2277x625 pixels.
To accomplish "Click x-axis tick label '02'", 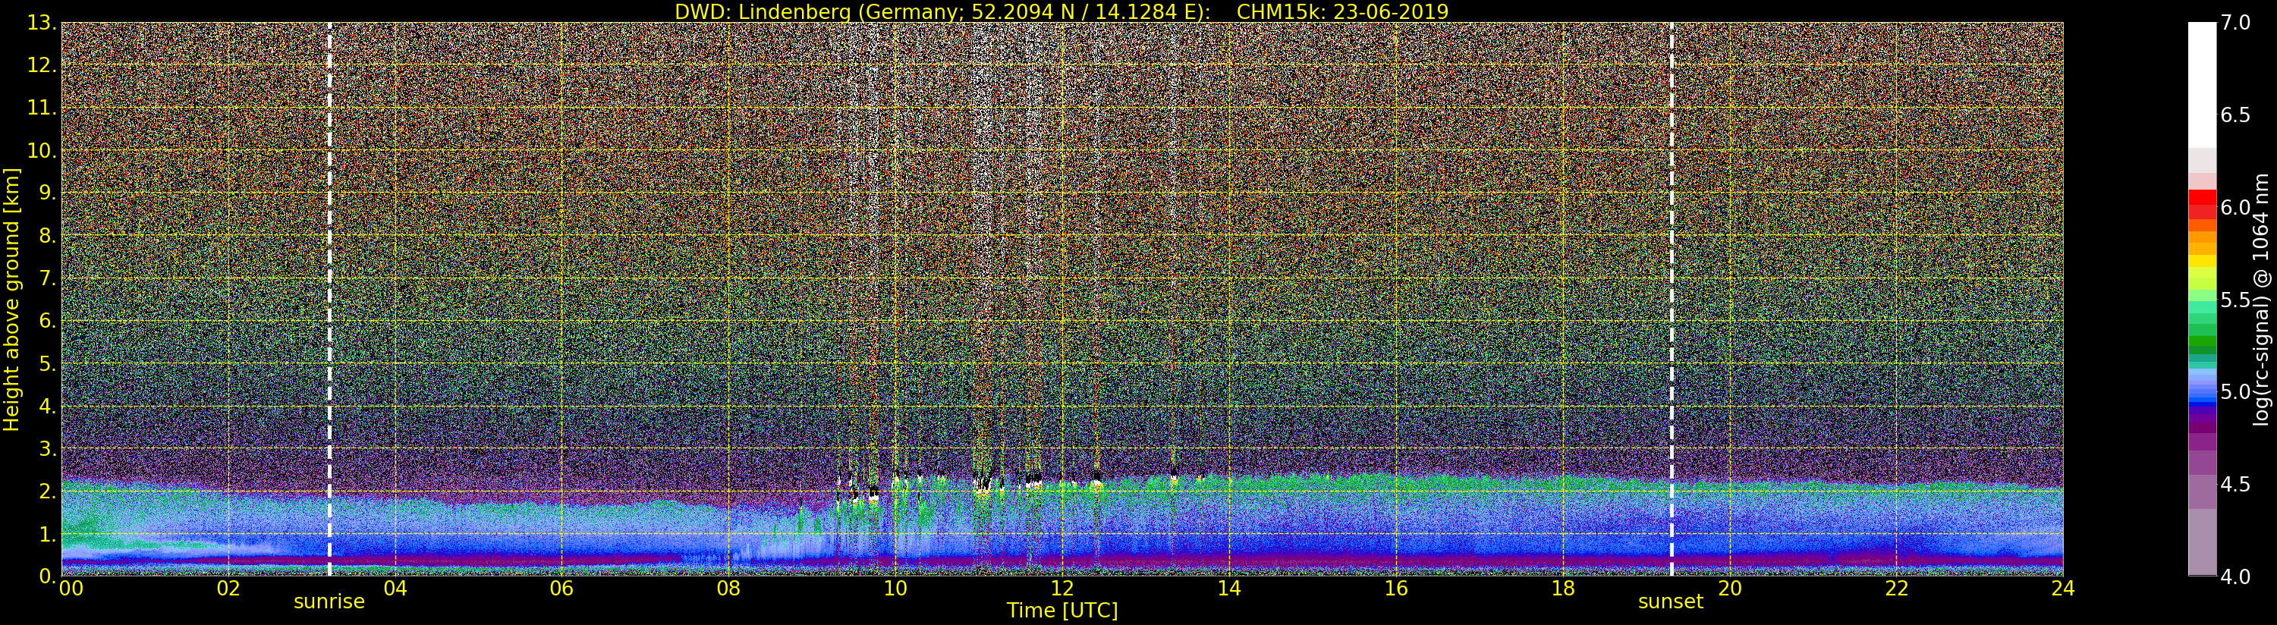I will click(228, 588).
